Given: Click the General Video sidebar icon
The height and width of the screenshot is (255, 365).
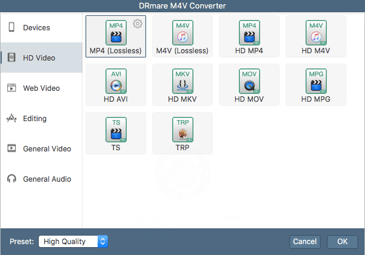Looking at the screenshot, I should coord(12,148).
